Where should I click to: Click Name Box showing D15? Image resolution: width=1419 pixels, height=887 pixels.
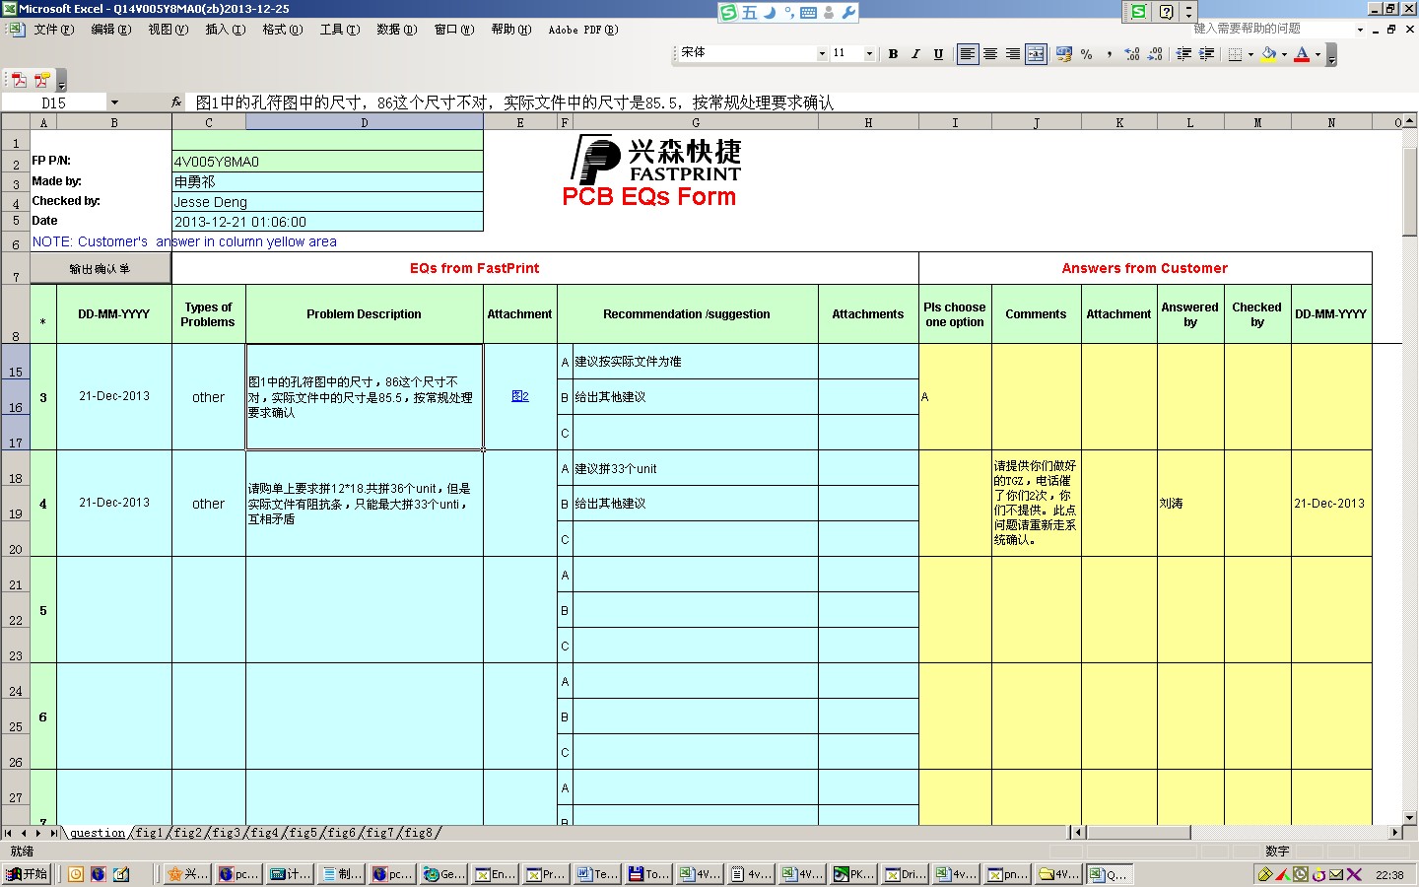53,102
